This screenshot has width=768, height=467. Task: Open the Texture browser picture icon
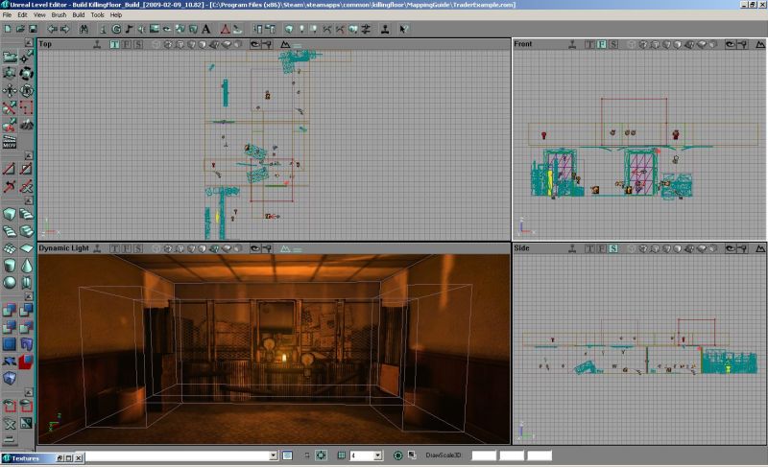[x=155, y=30]
